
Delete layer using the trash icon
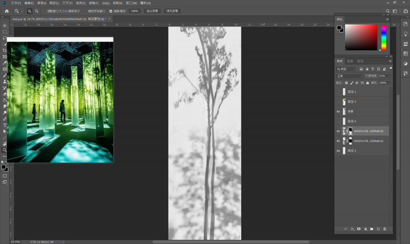[x=384, y=229]
